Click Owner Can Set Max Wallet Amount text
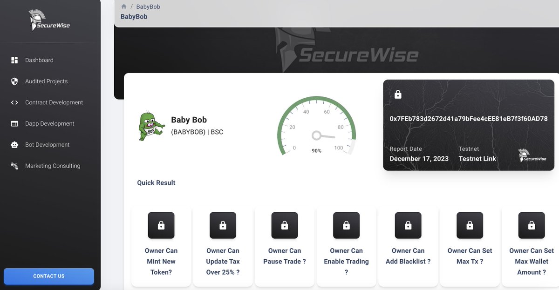This screenshot has height=290, width=559. point(532,261)
